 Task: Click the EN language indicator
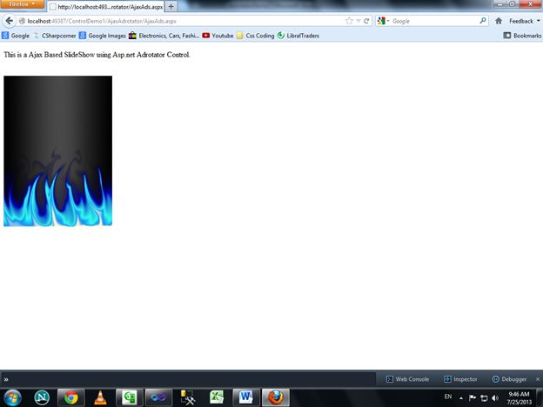(x=448, y=397)
